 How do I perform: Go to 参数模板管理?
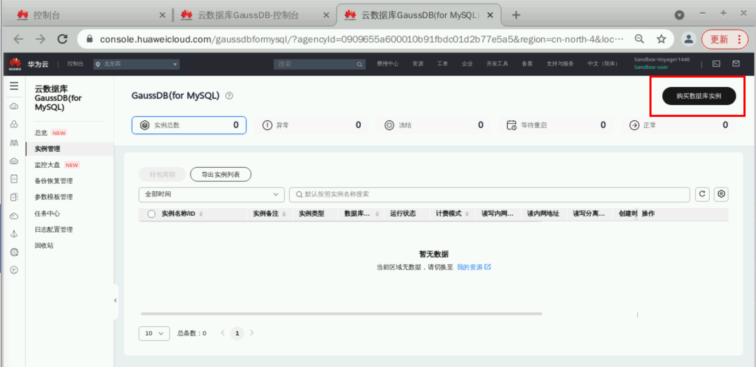point(54,197)
